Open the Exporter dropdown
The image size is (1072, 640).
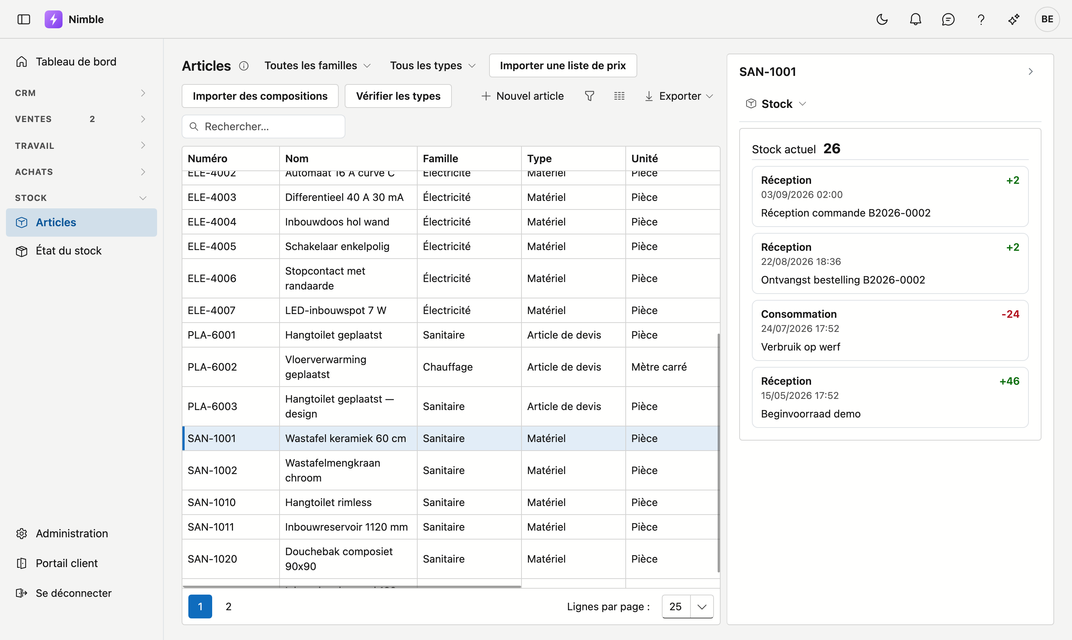(x=679, y=96)
